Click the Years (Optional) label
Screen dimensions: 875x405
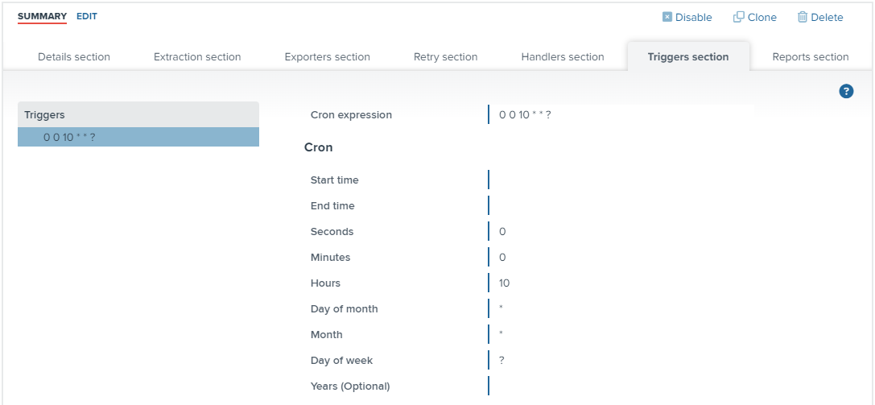point(350,386)
